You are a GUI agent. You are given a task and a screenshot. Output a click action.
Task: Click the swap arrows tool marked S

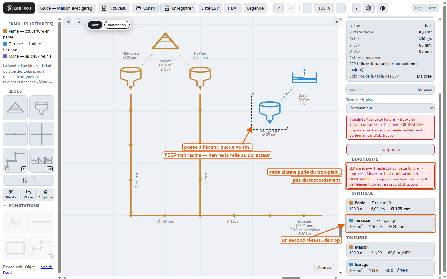pos(29,180)
